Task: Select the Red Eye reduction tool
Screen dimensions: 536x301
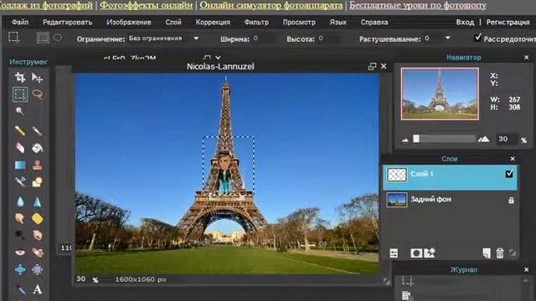Action: (x=20, y=253)
